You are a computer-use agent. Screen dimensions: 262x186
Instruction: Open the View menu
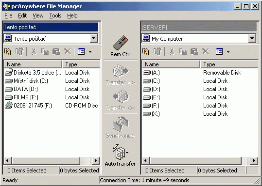point(38,15)
